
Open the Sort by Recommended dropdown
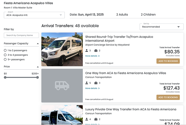[162, 27]
